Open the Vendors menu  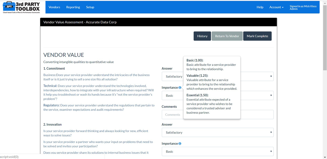tap(54, 7)
